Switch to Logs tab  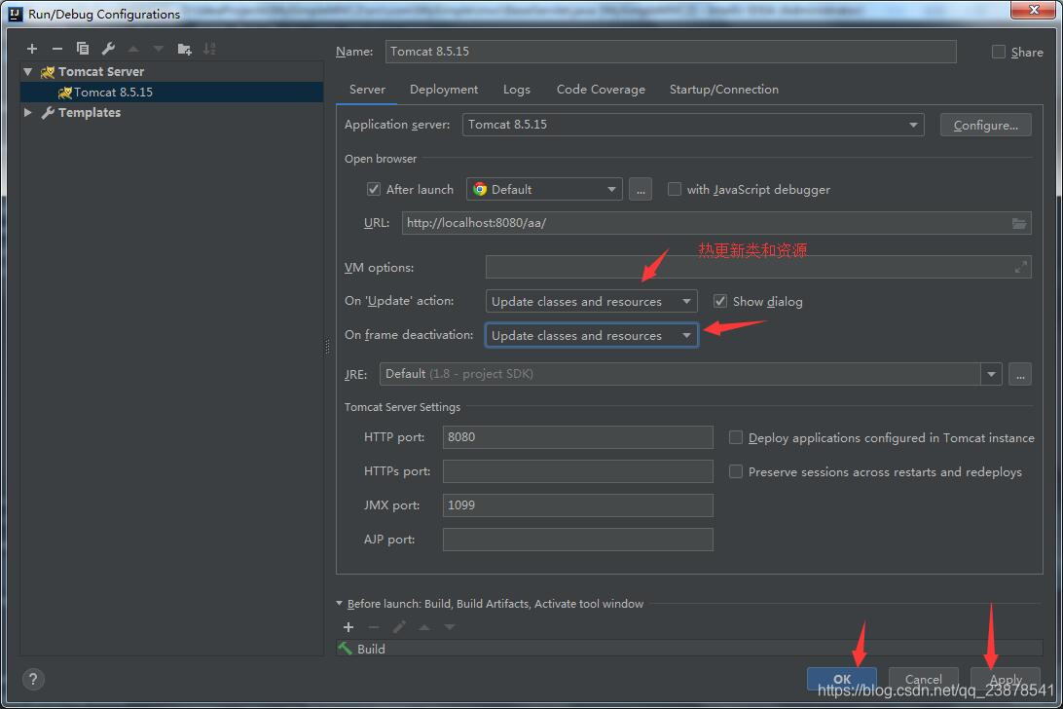[x=517, y=90]
